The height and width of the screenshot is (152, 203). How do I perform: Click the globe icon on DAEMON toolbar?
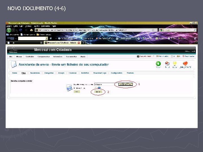pyautogui.click(x=51, y=38)
